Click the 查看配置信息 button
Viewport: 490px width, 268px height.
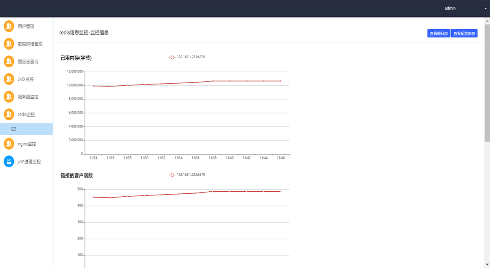click(x=464, y=33)
